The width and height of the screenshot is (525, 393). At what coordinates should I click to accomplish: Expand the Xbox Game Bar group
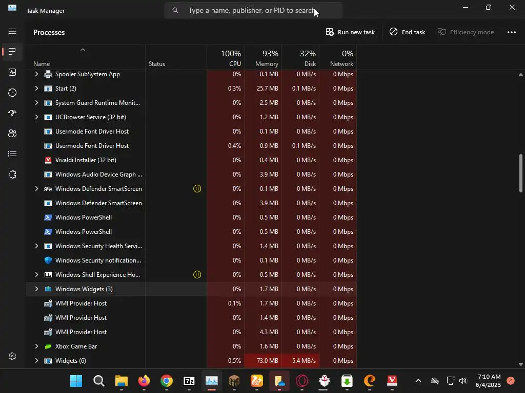coord(36,346)
